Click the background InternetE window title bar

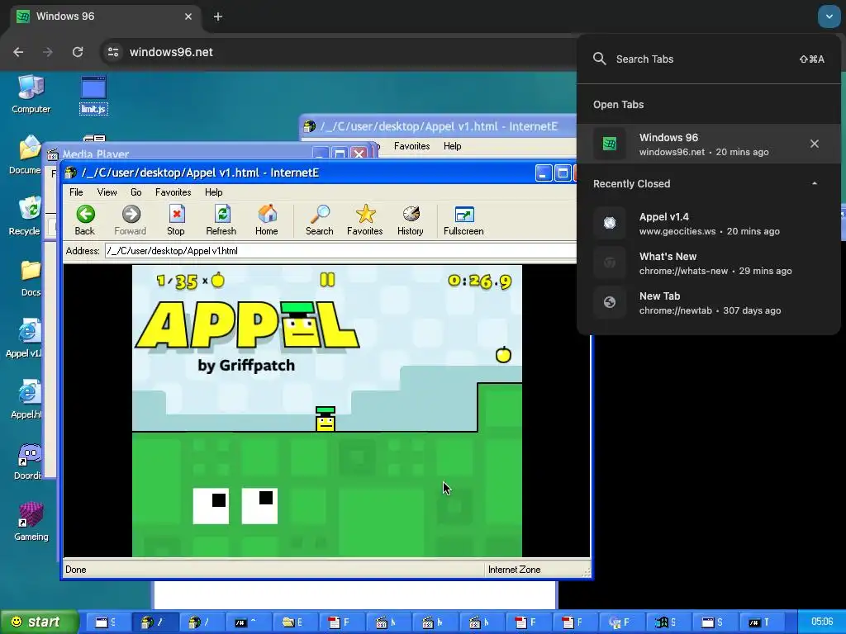tap(438, 126)
